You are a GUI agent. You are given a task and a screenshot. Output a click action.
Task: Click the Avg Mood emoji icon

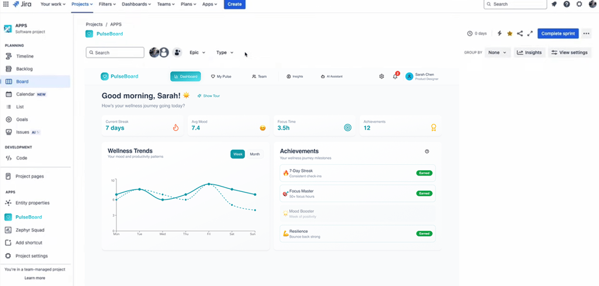tap(263, 128)
